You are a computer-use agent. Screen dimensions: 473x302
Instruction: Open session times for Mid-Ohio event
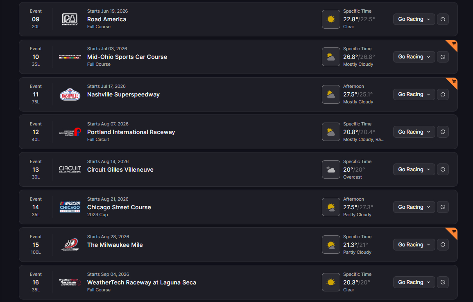pyautogui.click(x=443, y=57)
